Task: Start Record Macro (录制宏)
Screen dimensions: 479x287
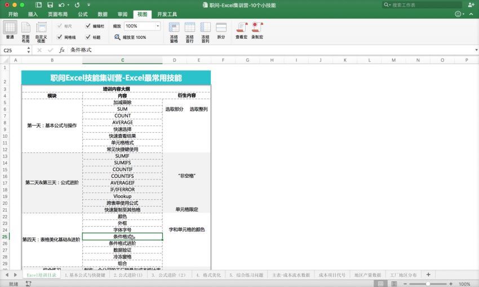Action: point(257,30)
